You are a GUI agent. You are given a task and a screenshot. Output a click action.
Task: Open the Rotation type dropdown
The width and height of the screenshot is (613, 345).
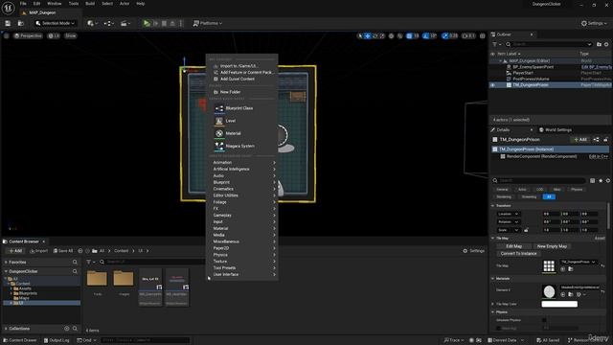[509, 221]
